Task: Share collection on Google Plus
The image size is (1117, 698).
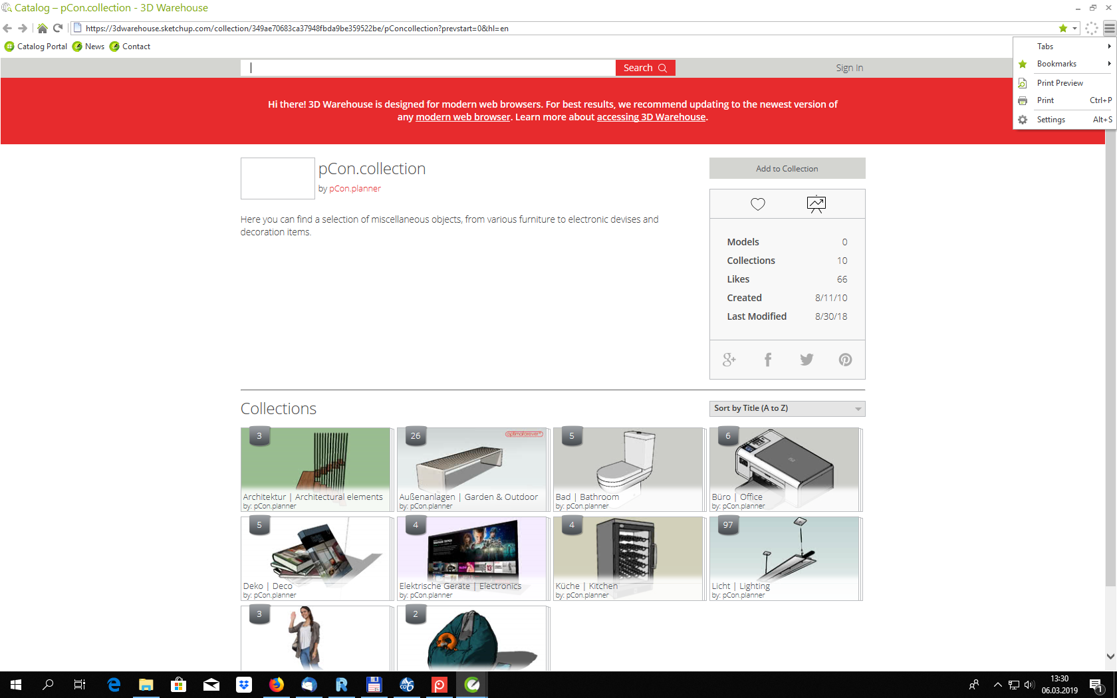Action: click(x=729, y=360)
